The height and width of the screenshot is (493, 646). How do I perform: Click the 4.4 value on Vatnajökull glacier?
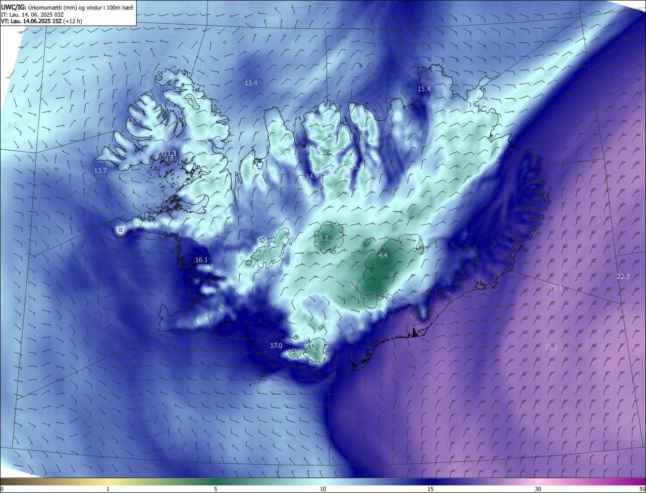(383, 255)
